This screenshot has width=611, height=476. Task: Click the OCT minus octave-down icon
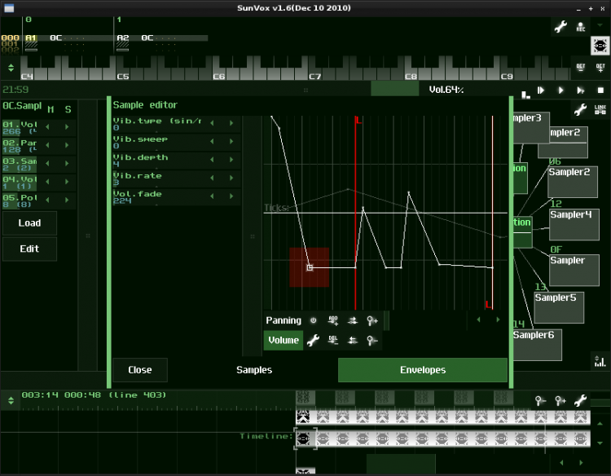click(x=580, y=68)
